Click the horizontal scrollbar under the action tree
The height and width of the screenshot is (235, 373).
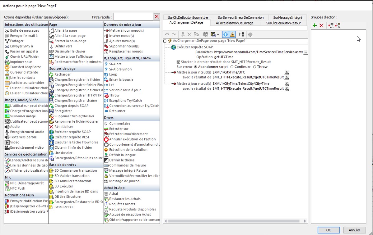233,221
